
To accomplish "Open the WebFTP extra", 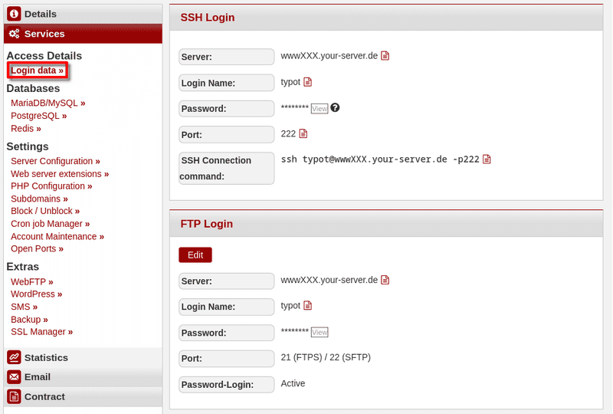I will 31,282.
